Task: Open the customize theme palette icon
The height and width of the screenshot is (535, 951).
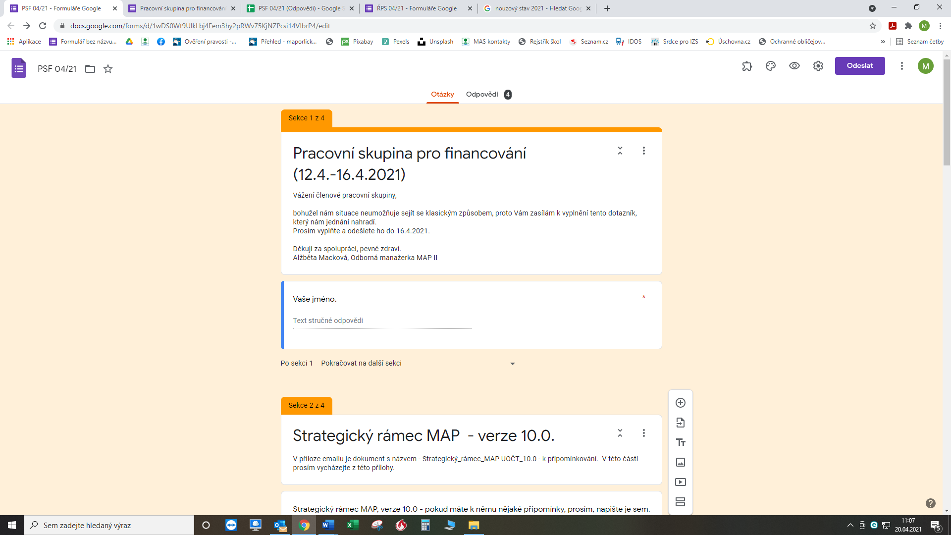Action: click(771, 66)
